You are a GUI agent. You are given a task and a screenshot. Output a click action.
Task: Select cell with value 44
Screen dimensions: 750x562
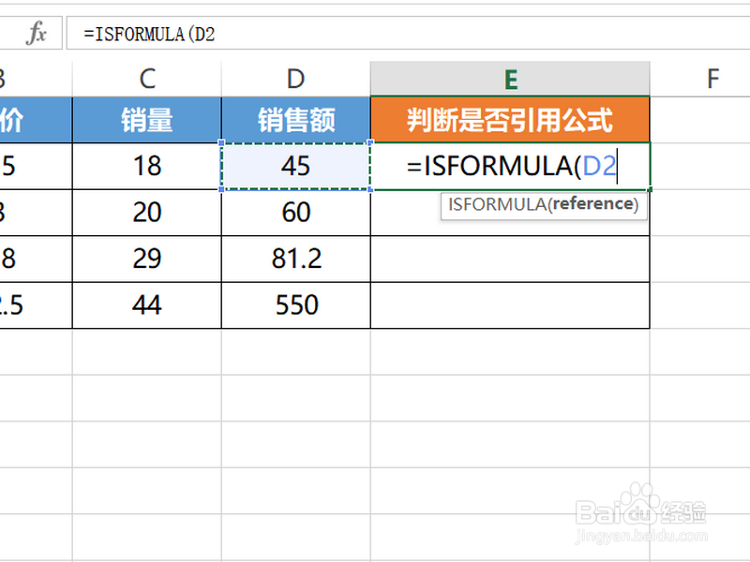click(x=147, y=305)
